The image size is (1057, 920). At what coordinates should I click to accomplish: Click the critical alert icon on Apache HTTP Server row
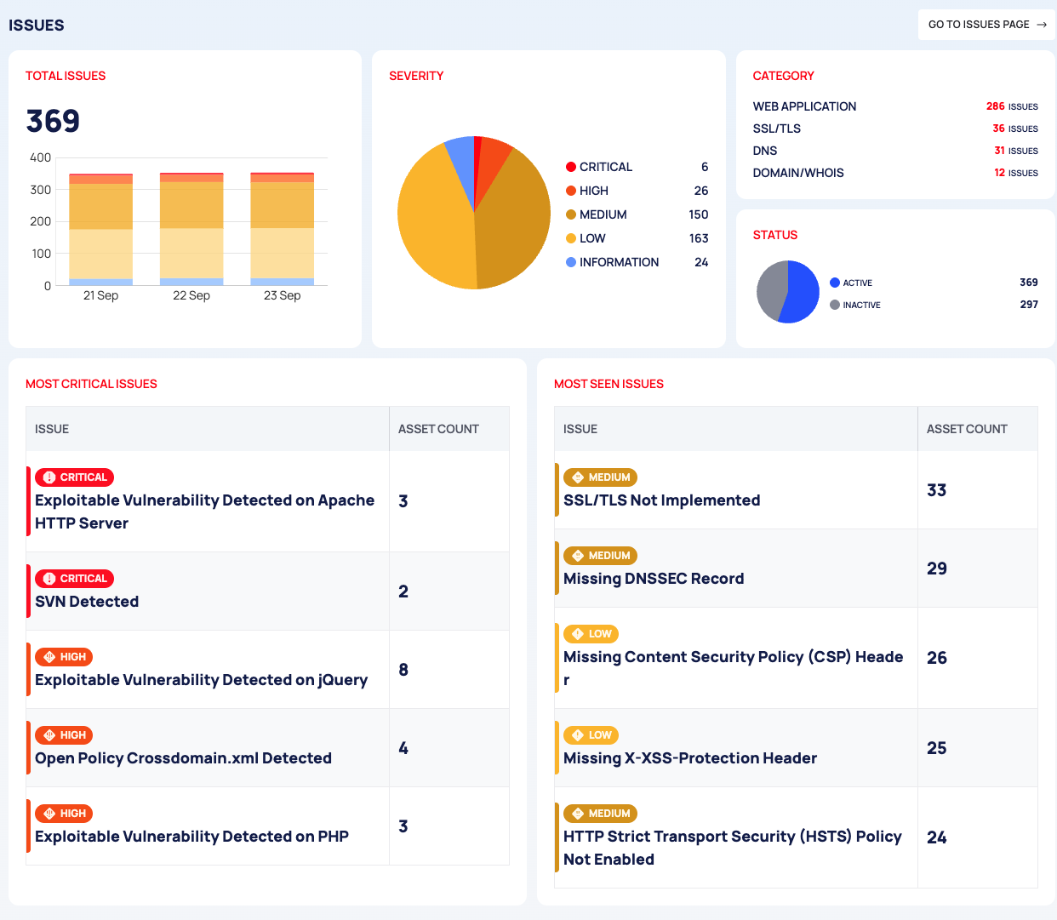49,477
